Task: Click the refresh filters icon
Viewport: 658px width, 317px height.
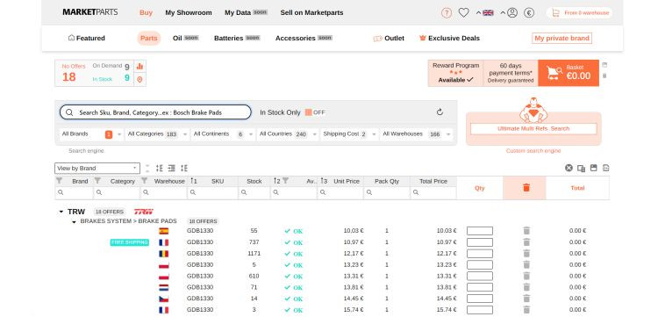Action: 440,112
